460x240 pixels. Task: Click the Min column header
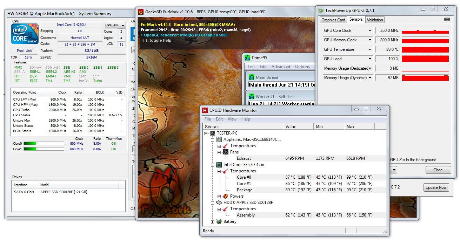click(329, 127)
